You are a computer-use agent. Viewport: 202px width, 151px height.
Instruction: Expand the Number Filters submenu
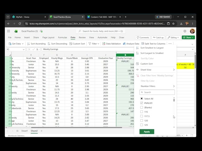pyautogui.click(x=174, y=86)
